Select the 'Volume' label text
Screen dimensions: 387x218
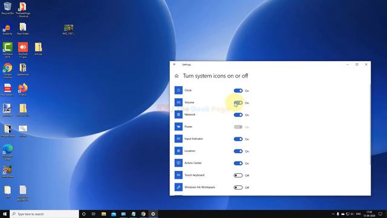[x=189, y=102]
